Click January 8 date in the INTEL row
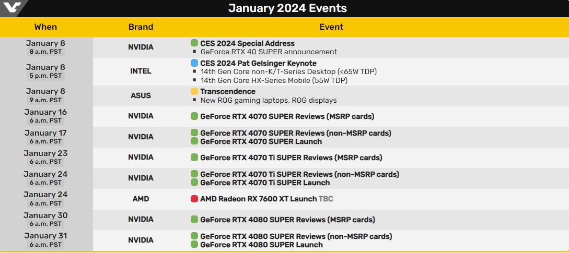Screen dimensions: 569x253 click(46, 67)
